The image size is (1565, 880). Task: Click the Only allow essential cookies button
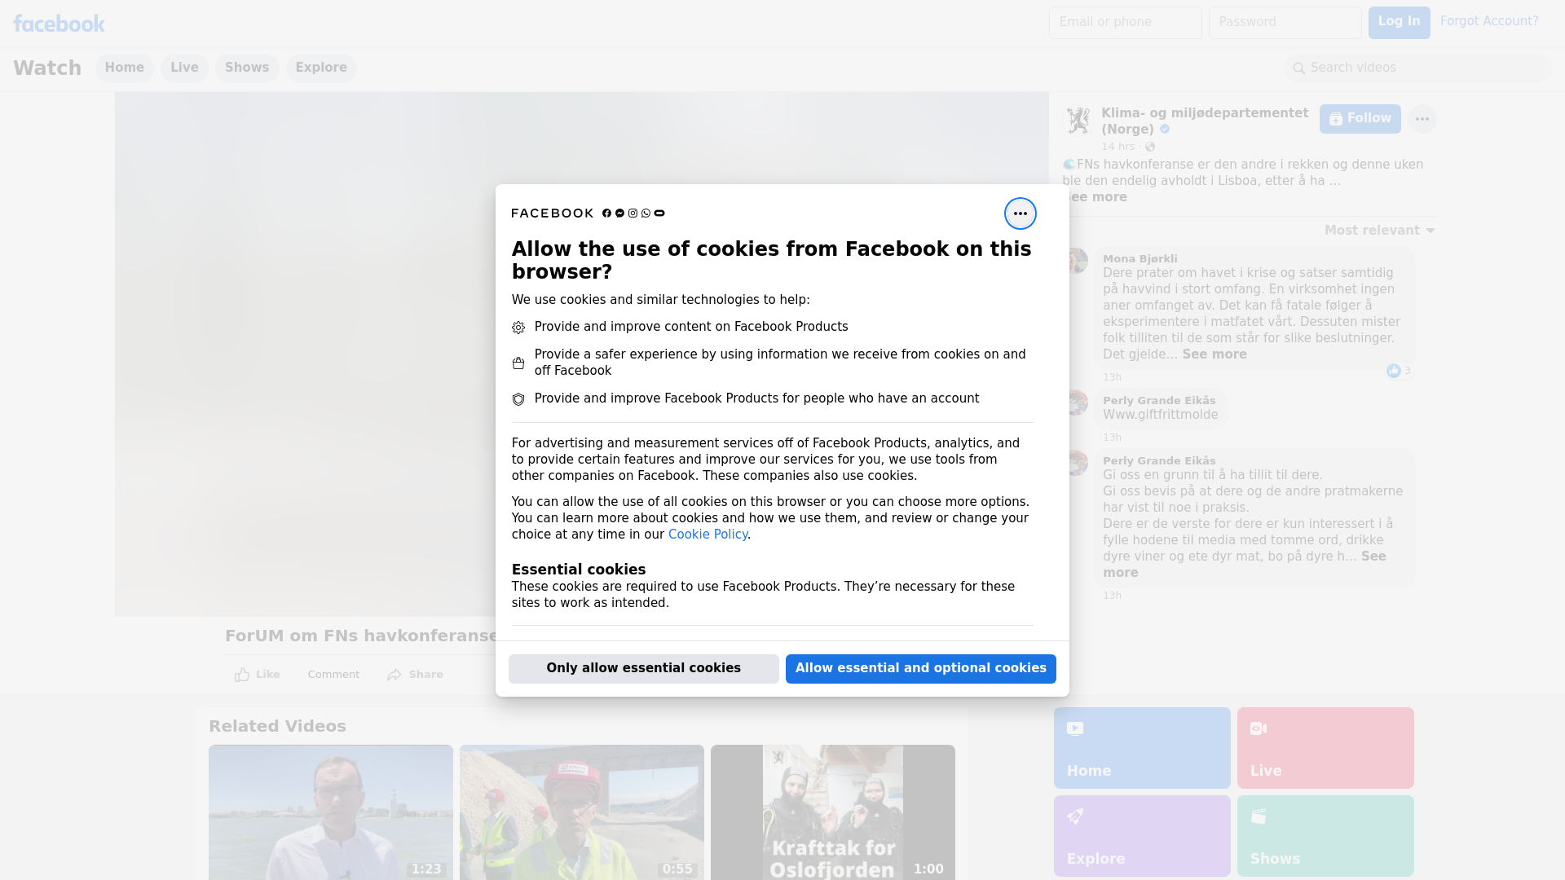pyautogui.click(x=644, y=669)
